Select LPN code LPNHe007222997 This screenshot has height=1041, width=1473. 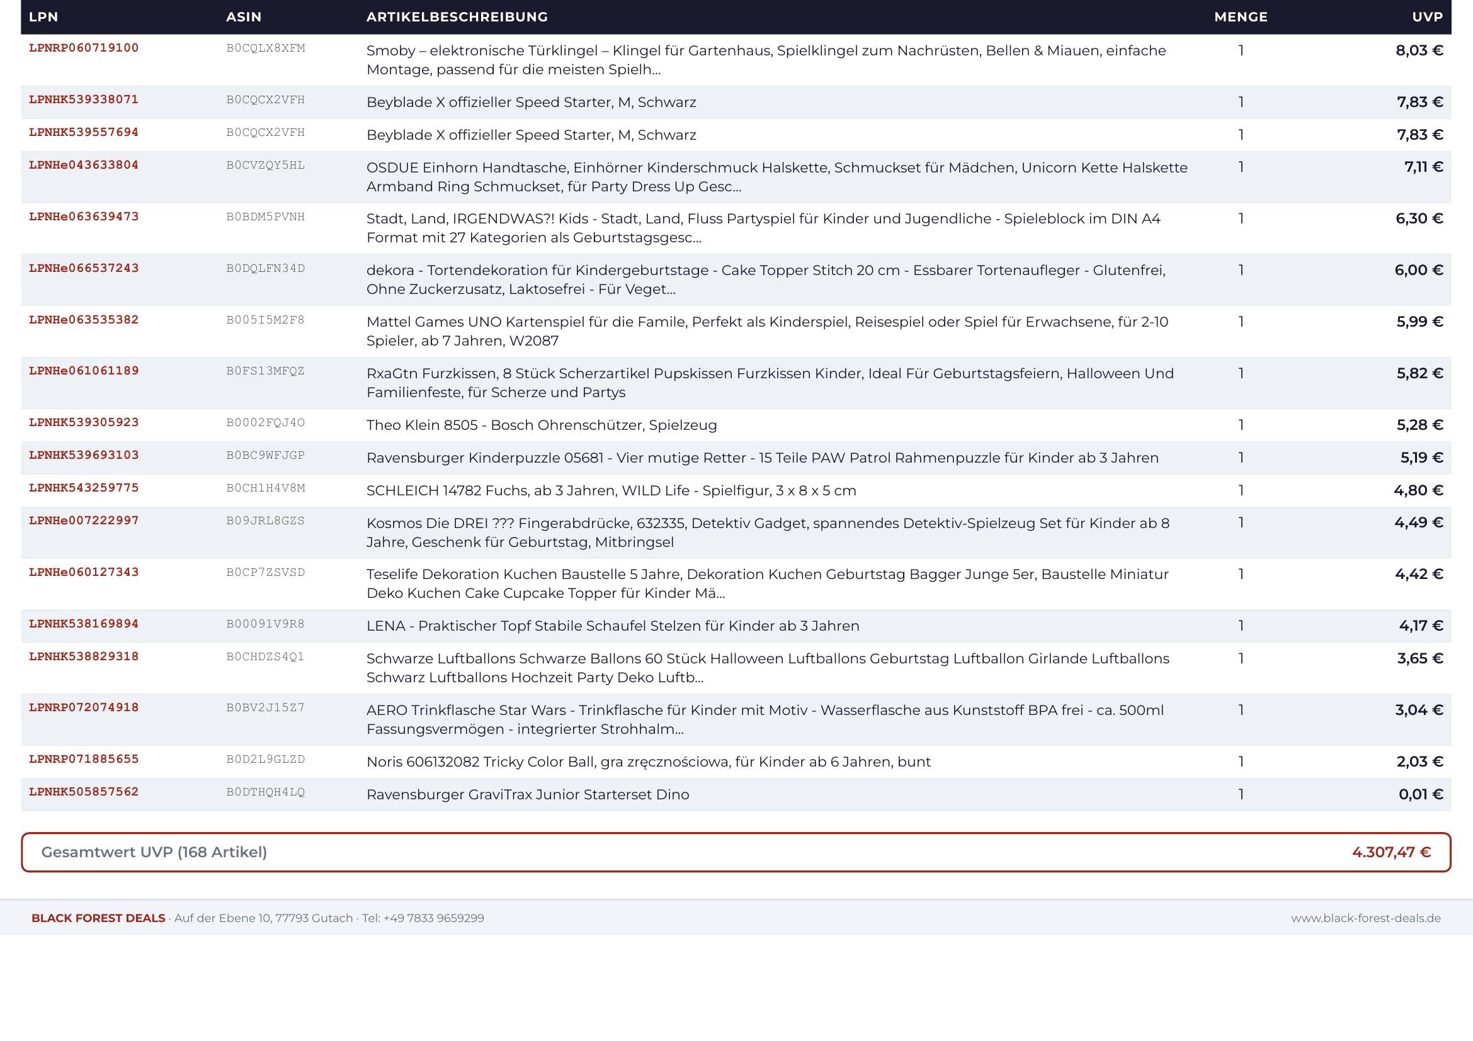click(83, 520)
